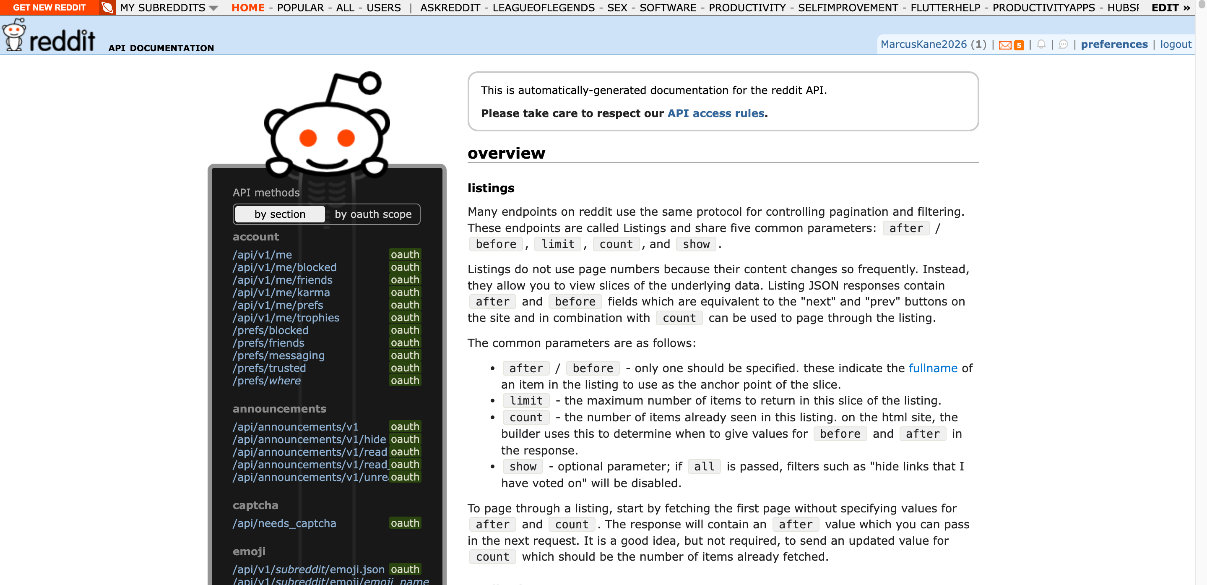1207x585 pixels.
Task: Open the notifications bell icon
Action: (x=1041, y=44)
